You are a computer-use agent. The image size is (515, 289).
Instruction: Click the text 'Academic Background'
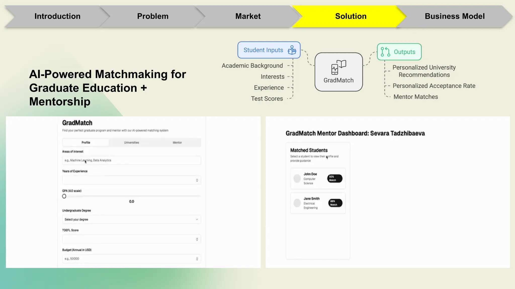[252, 66]
